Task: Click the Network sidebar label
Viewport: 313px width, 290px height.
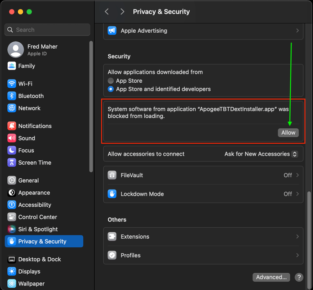Action: click(29, 108)
